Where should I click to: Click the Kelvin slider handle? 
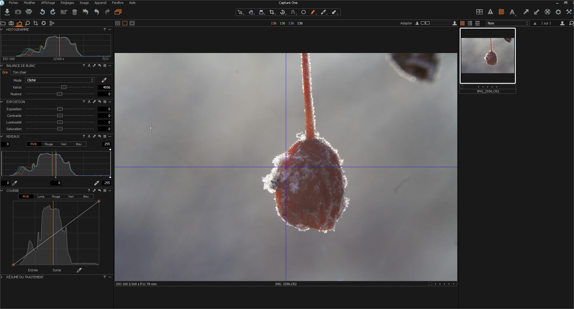(64, 87)
